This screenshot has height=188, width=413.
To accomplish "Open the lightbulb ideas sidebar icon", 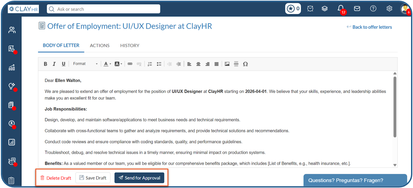I will point(12,86).
